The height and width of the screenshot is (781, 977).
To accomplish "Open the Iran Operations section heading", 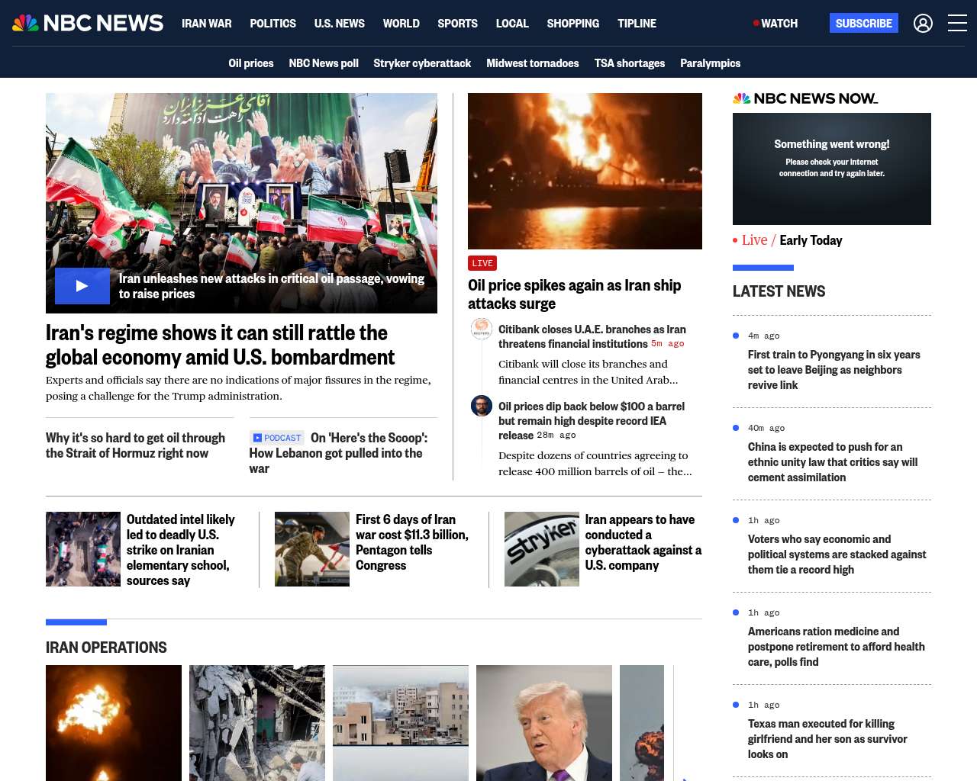I will point(106,648).
